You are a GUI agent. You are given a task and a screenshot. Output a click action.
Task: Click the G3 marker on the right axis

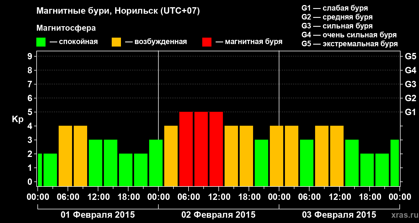(x=410, y=84)
